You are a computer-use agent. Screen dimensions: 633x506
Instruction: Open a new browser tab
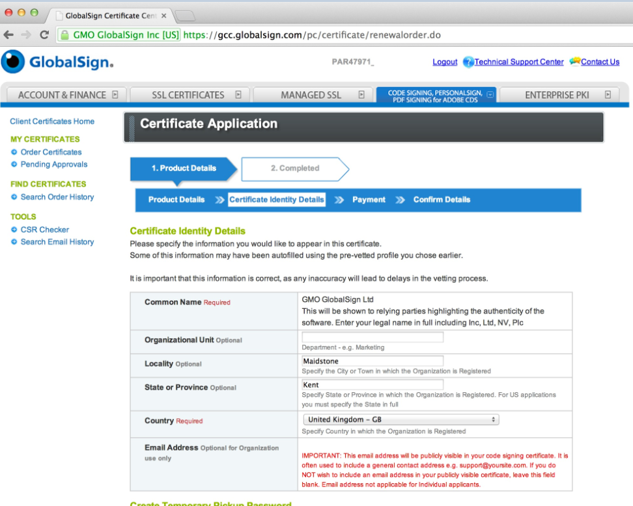tap(186, 16)
